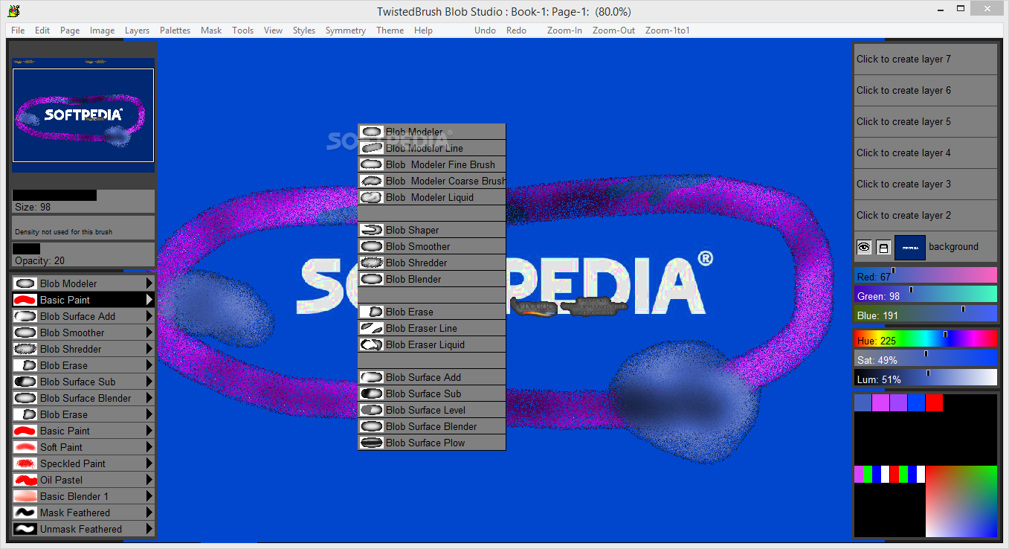Toggle the background layer lock icon
1009x549 pixels.
point(883,247)
